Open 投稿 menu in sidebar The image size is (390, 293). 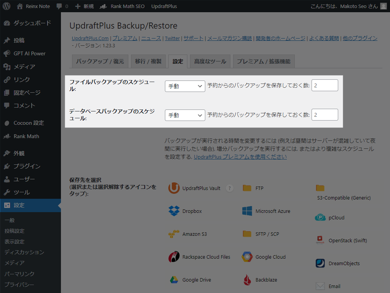[x=30, y=40]
